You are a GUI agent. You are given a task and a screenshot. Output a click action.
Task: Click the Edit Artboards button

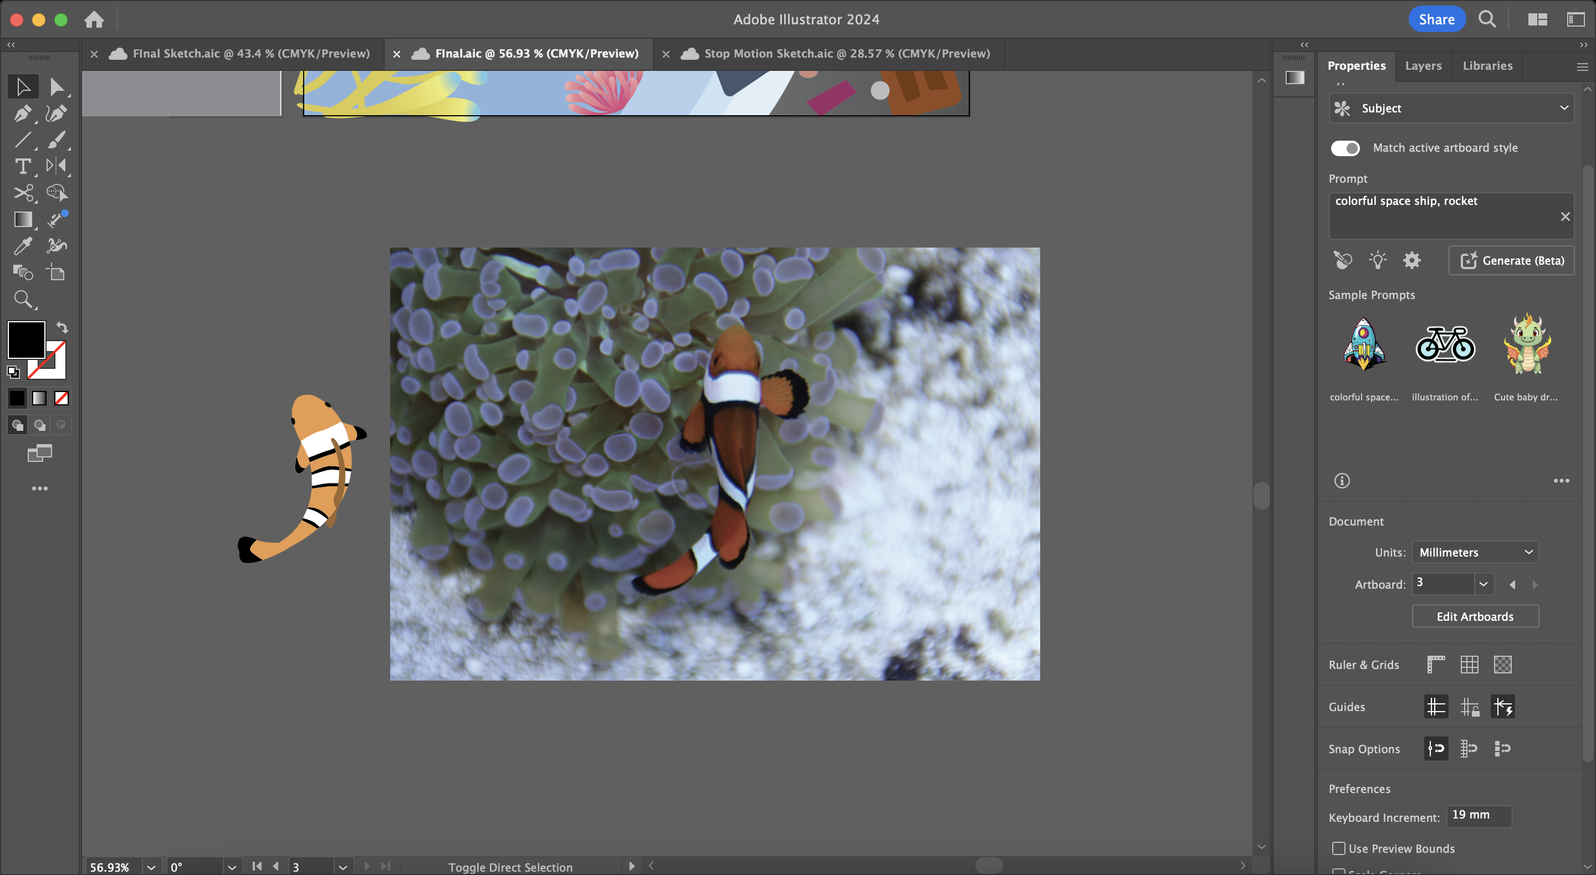[x=1475, y=616]
